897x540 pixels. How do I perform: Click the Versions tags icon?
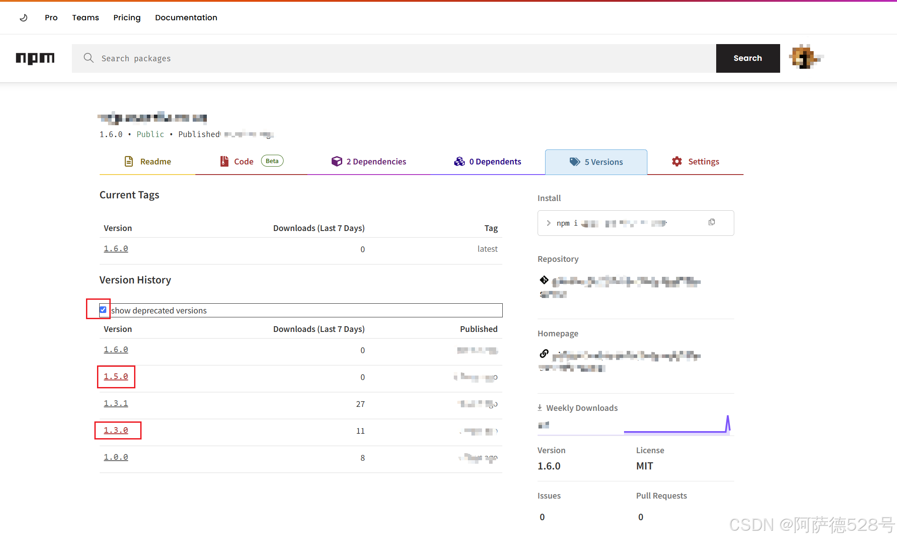(x=575, y=162)
